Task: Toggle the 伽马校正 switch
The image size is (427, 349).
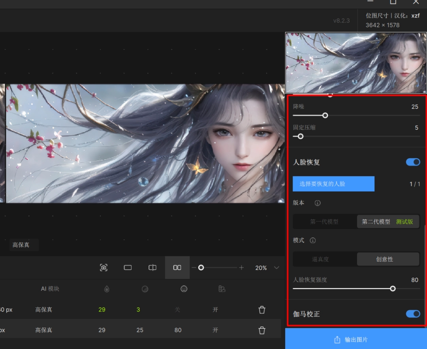Action: click(x=413, y=314)
